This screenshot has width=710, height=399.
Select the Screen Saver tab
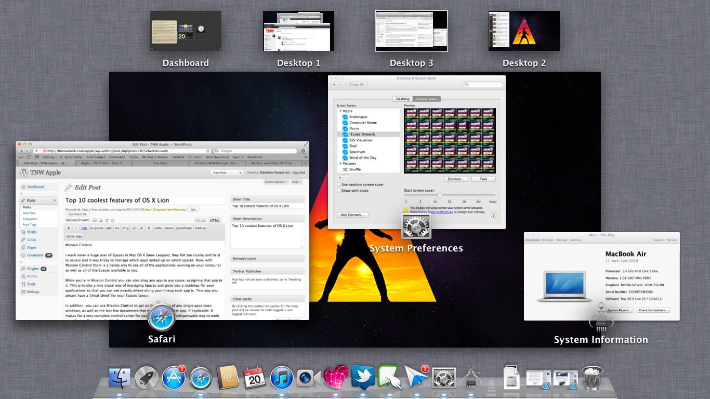click(426, 99)
